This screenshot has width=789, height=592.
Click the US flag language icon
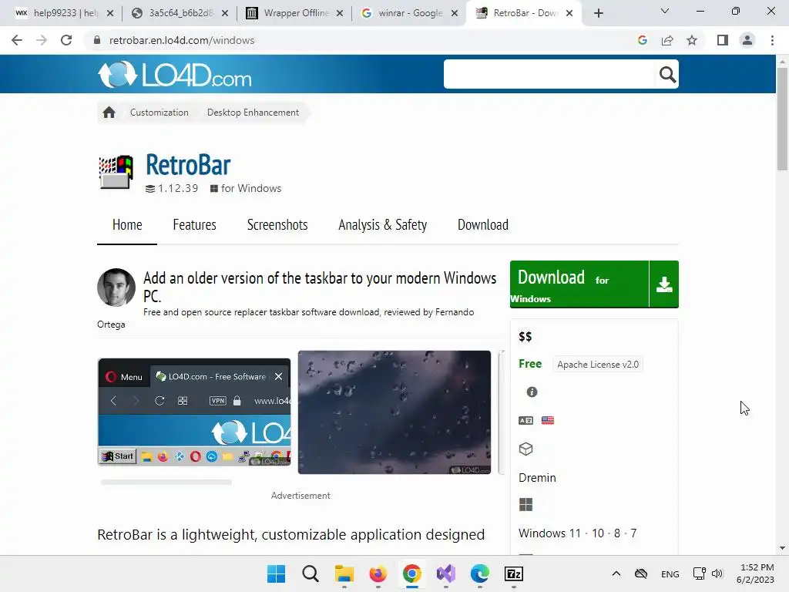click(x=548, y=420)
